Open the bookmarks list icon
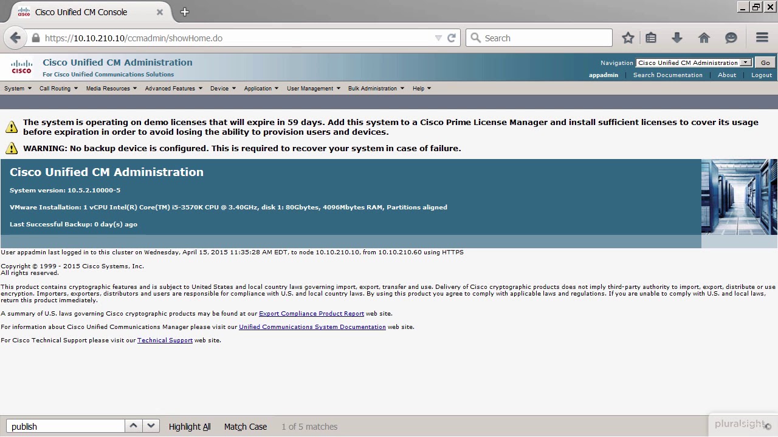This screenshot has width=778, height=437. pos(651,38)
